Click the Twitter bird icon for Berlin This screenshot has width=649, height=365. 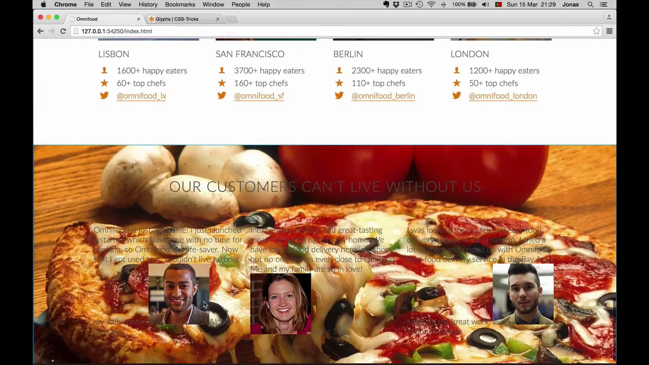click(x=339, y=95)
